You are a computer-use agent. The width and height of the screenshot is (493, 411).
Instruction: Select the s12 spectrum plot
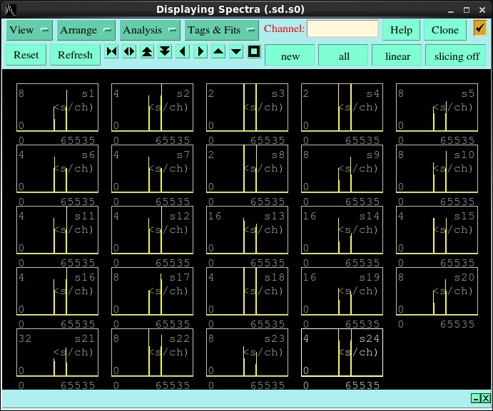[153, 230]
